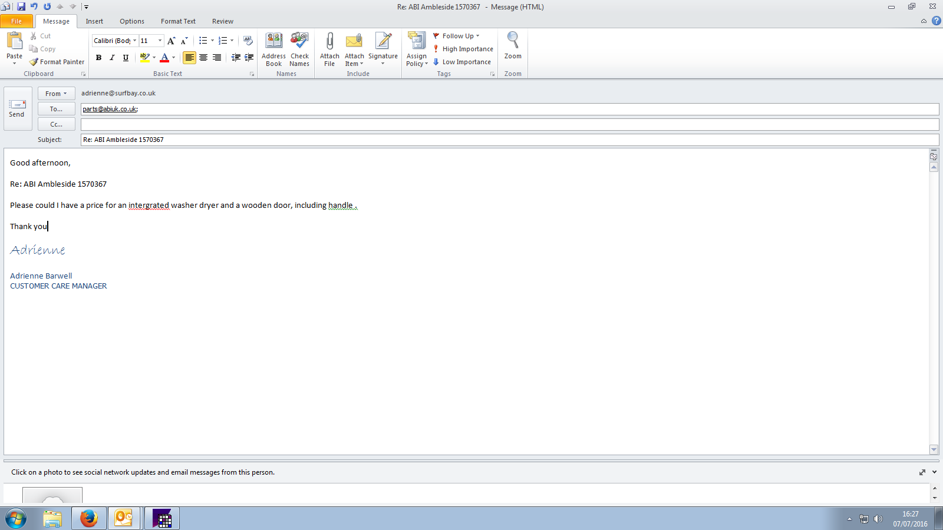
Task: Insert a numbered list
Action: (x=222, y=41)
